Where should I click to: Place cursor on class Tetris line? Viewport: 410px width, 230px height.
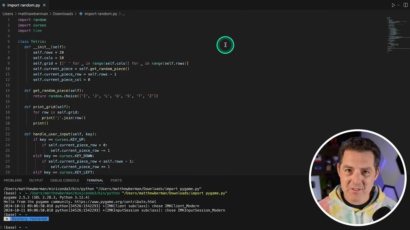[x=32, y=41]
